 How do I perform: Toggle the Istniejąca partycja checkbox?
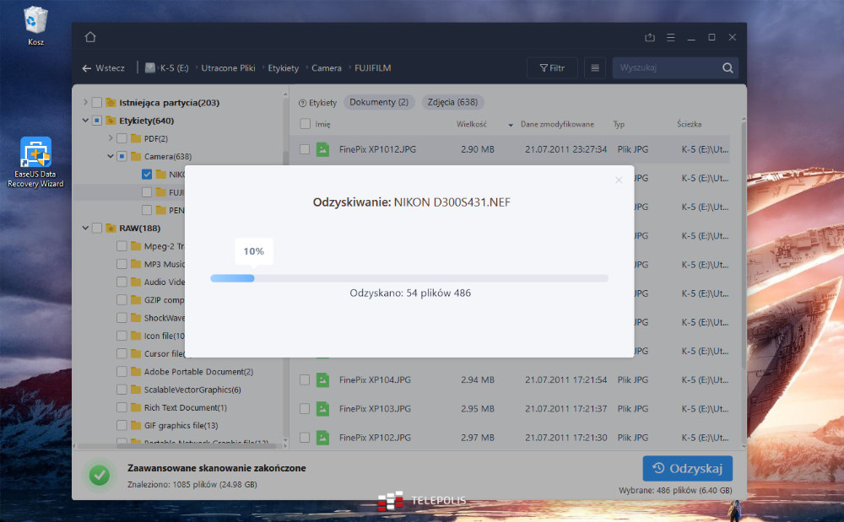point(97,103)
